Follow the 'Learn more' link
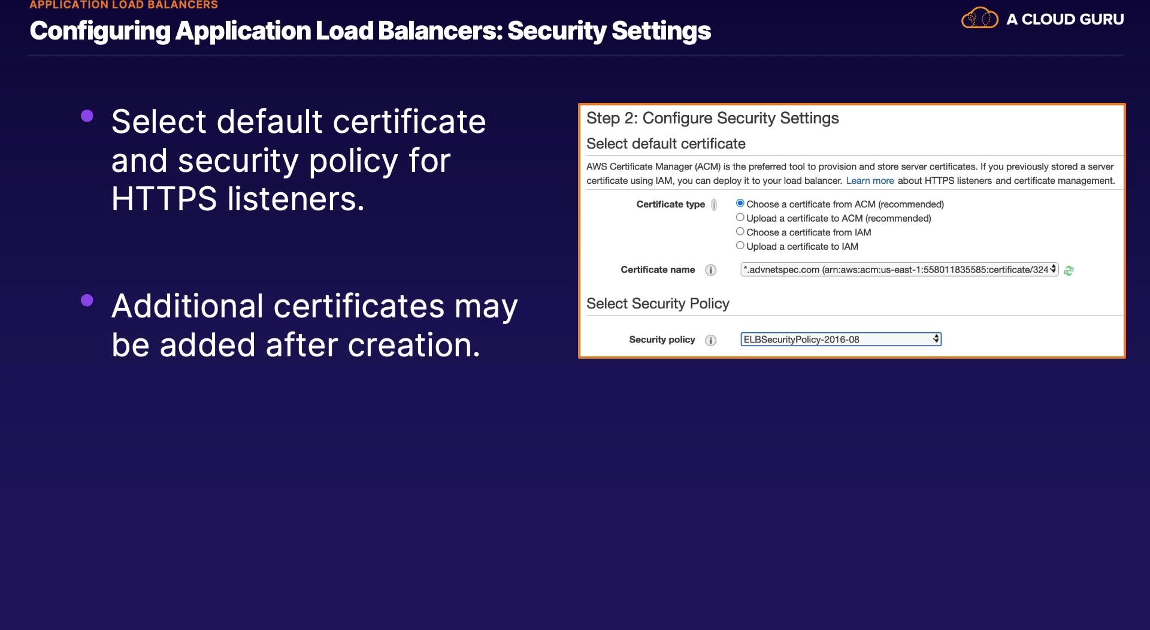The image size is (1150, 630). coord(870,181)
